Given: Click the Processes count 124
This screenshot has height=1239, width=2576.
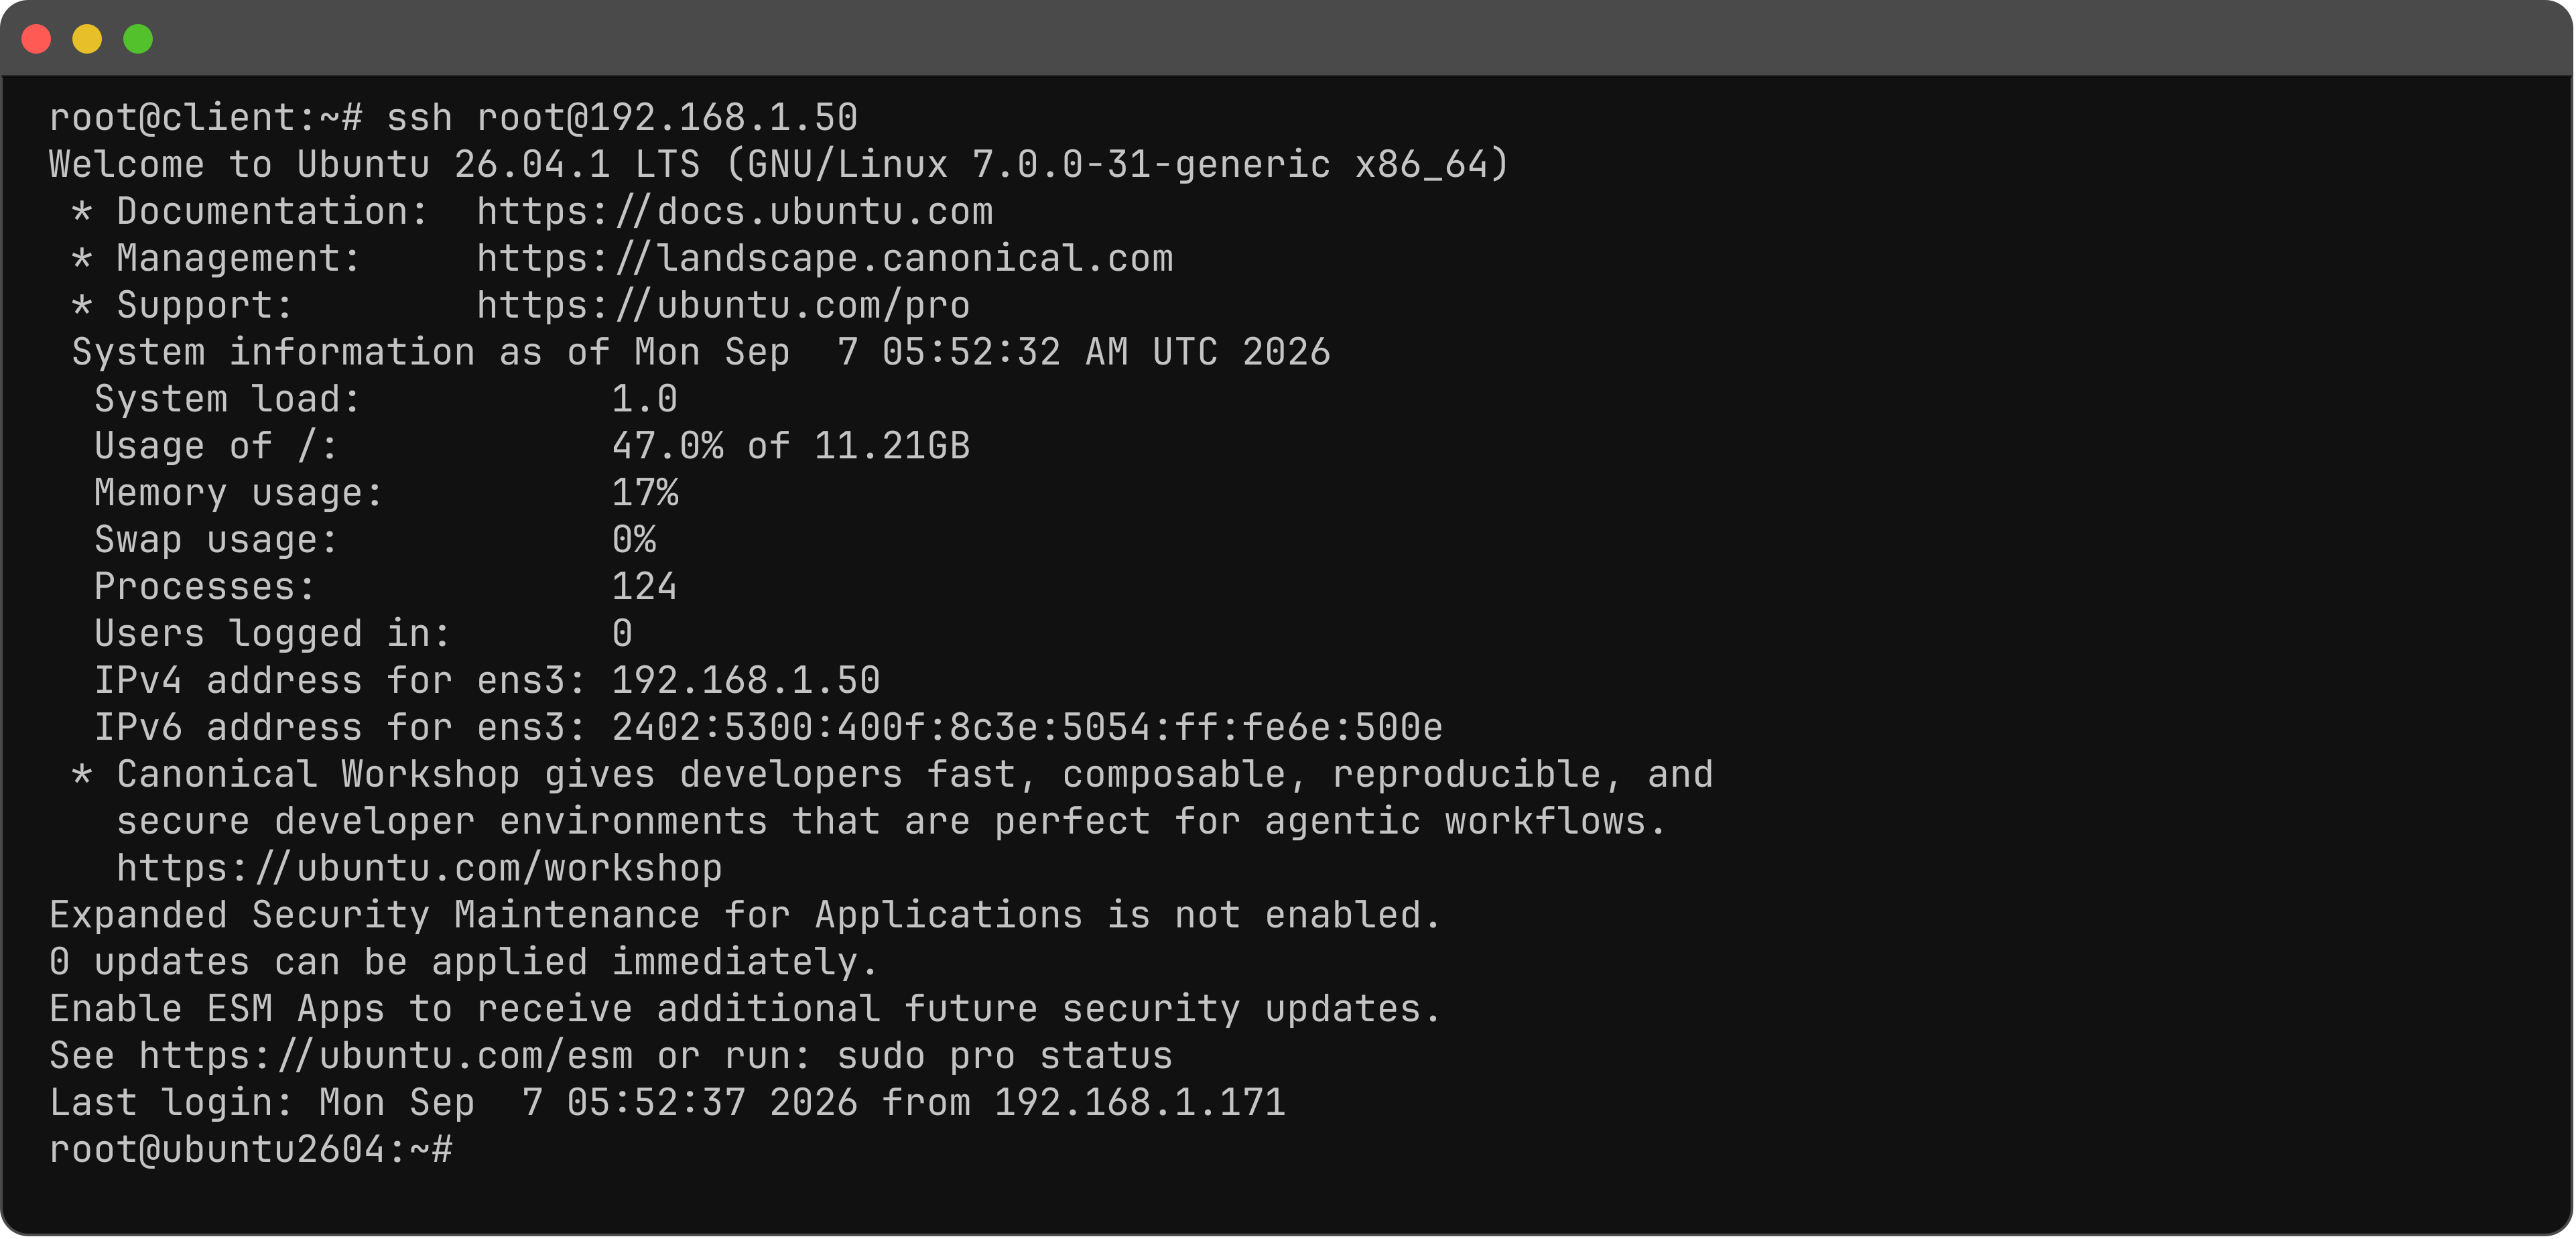Looking at the screenshot, I should 644,586.
